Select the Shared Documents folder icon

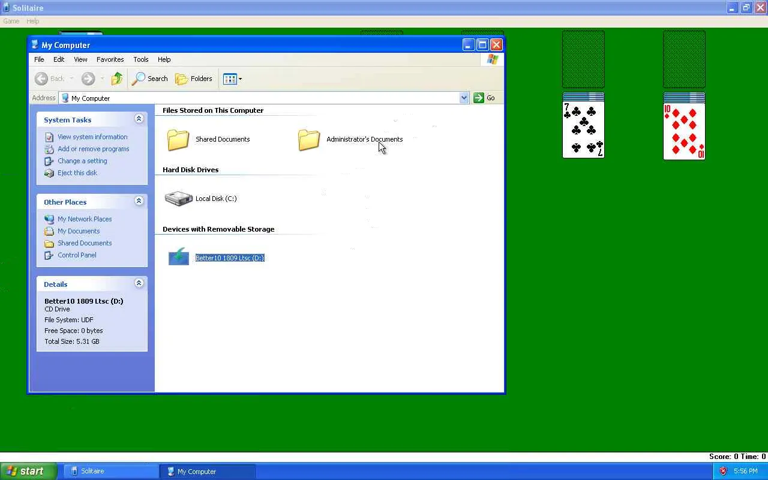178,140
